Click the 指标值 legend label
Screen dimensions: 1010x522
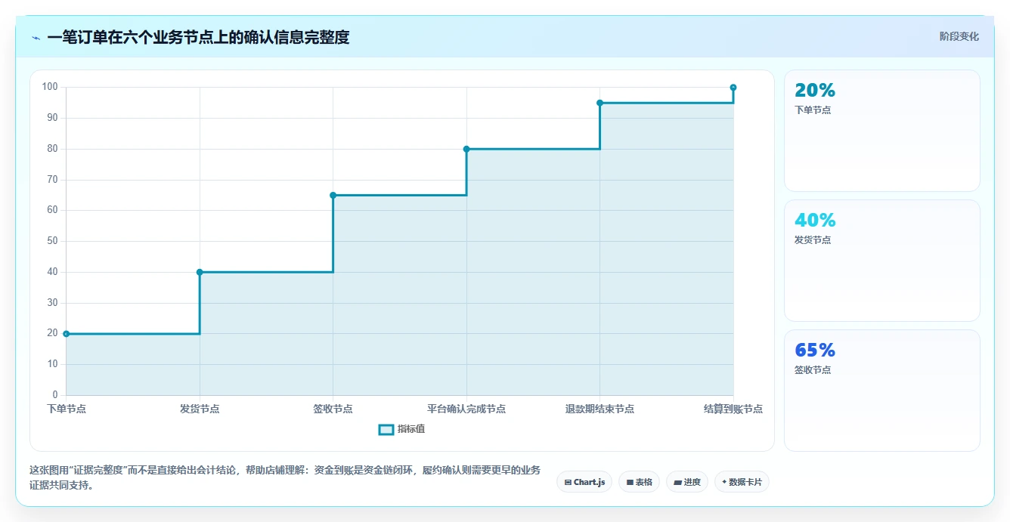pyautogui.click(x=411, y=429)
